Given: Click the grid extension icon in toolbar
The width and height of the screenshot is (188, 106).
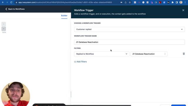Looking at the screenshot, I should pos(135,2).
